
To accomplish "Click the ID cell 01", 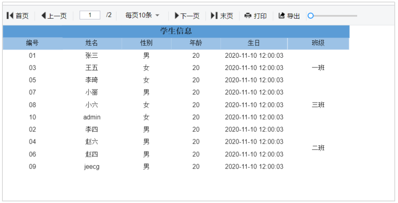I will click(32, 55).
